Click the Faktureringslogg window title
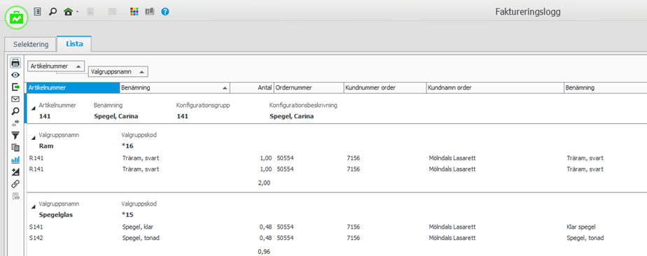This screenshot has width=647, height=256. (528, 12)
